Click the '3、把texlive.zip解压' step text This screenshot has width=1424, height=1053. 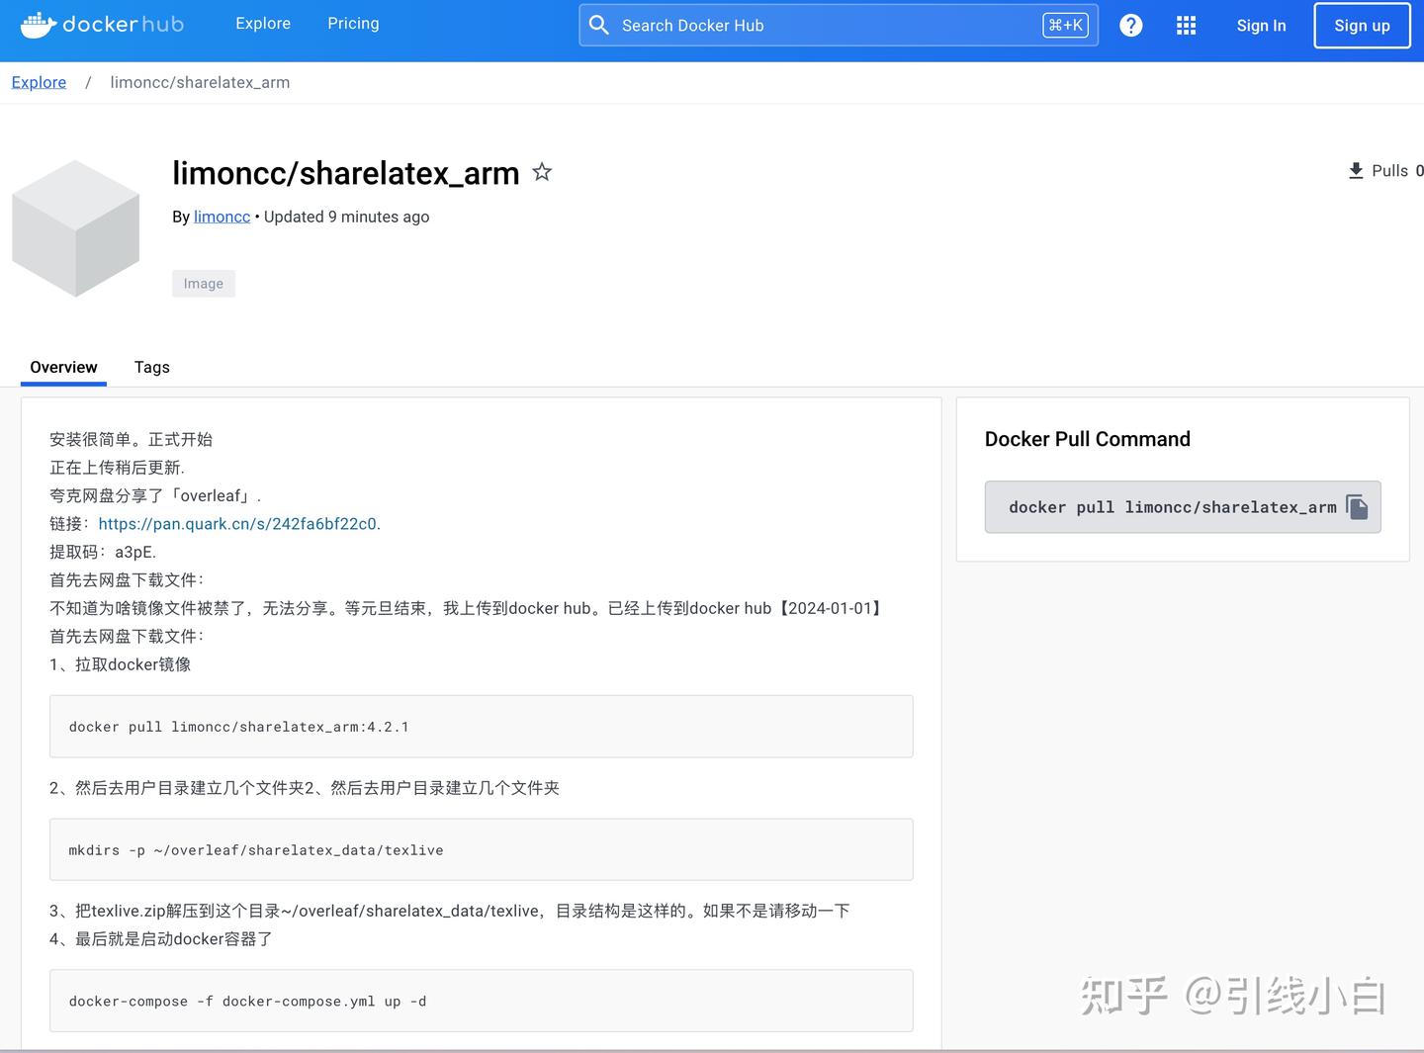coord(450,911)
